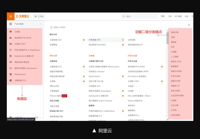The height and width of the screenshot is (139, 200).
Task: Click the 云服务器 ECS sidebar icon
Action: [11, 80]
